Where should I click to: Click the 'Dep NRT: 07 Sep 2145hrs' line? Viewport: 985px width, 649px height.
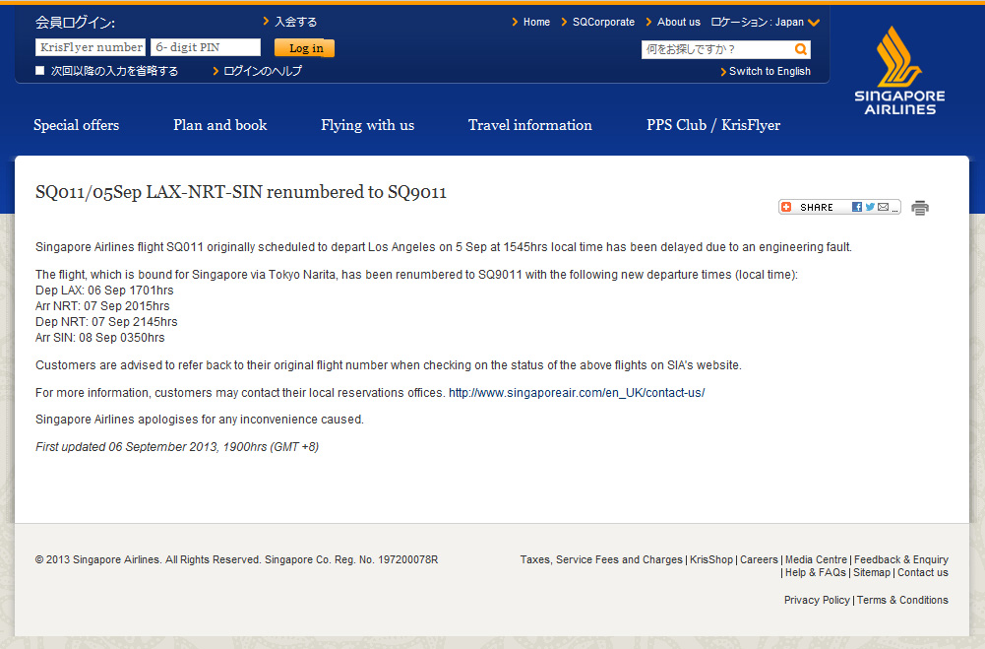click(x=106, y=321)
